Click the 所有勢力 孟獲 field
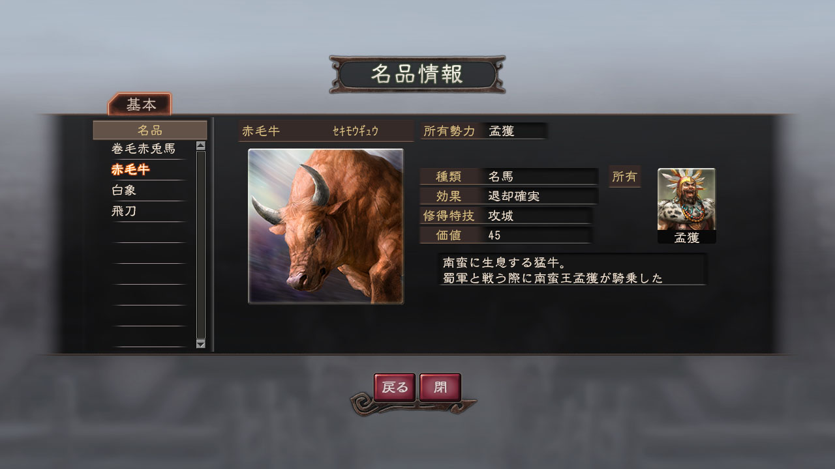Image resolution: width=835 pixels, height=469 pixels. coord(483,131)
